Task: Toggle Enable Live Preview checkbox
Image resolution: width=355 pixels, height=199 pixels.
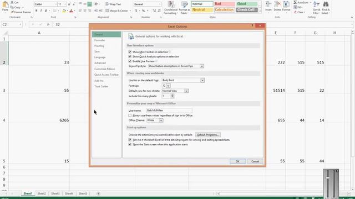Action: (130, 61)
